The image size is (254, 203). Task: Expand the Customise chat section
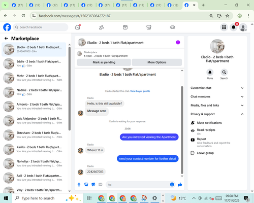point(217,88)
